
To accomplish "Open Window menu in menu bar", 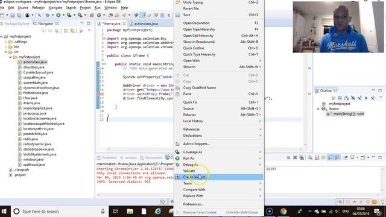I will (110, 8).
